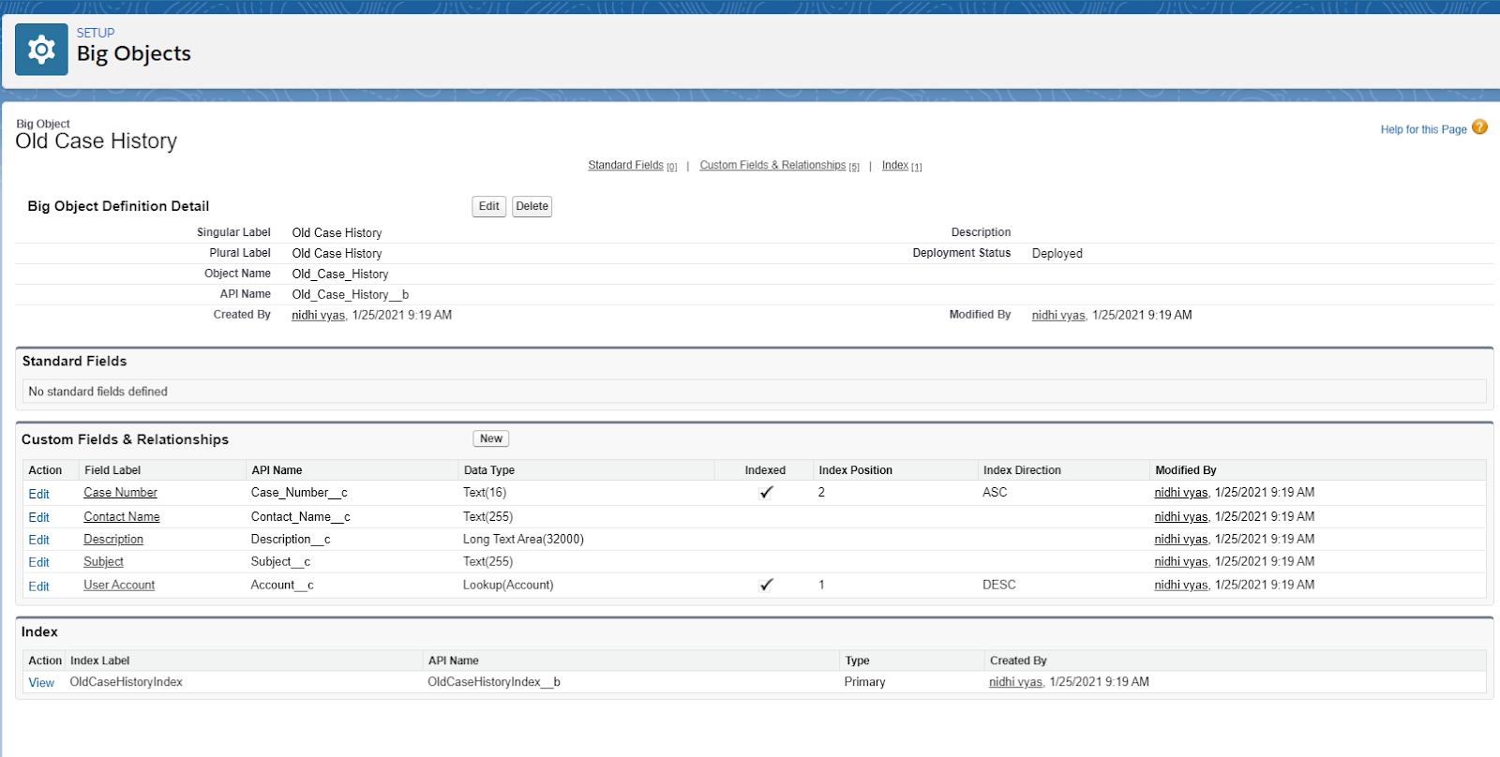This screenshot has height=757, width=1500.
Task: Open nidhi vyas in Subject row
Action: coord(1181,561)
